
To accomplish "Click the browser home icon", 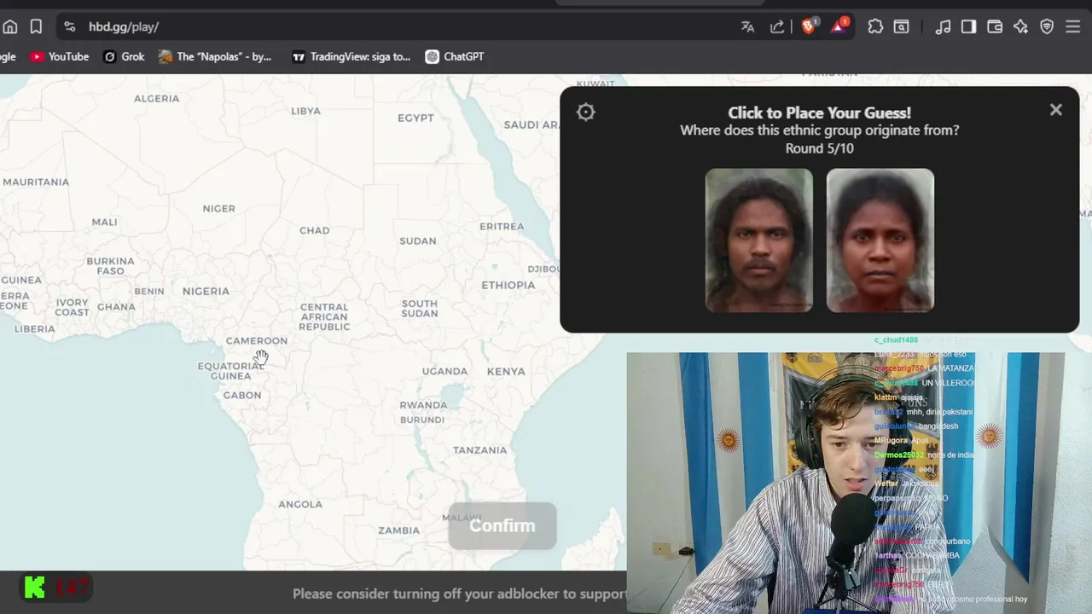I will point(10,26).
